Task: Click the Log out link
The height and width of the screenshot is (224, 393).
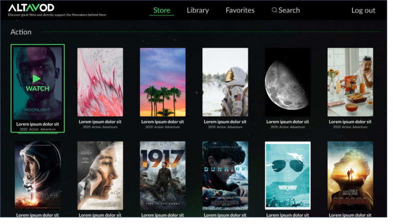Action: point(363,10)
